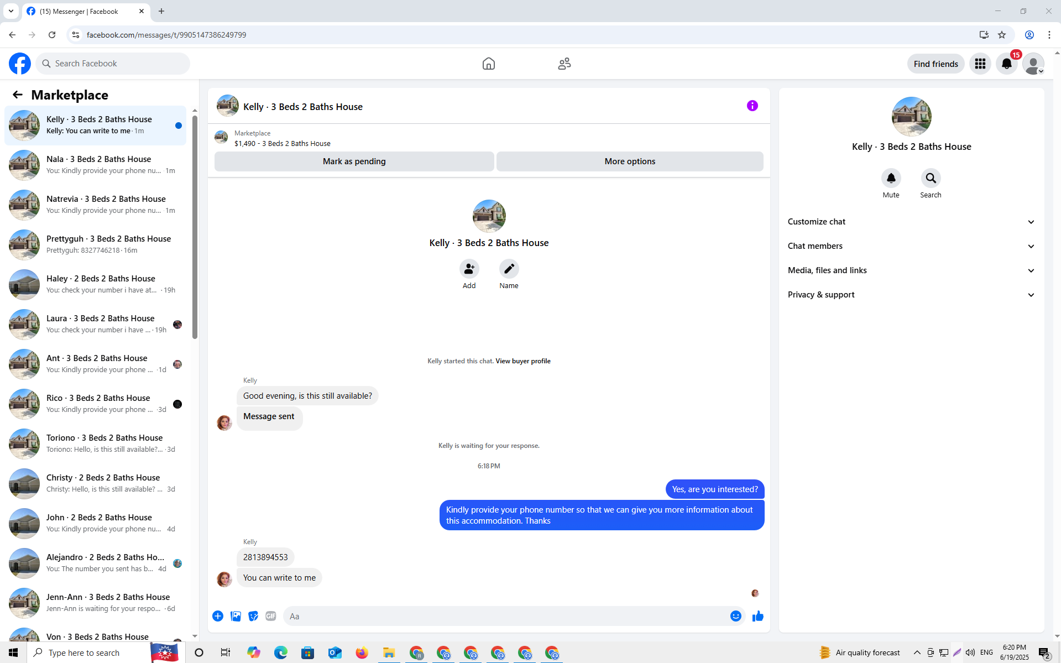Edit the chat name with pencil icon

(x=509, y=269)
